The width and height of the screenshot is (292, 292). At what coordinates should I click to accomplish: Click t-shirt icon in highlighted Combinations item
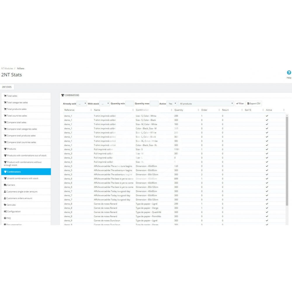point(5,172)
